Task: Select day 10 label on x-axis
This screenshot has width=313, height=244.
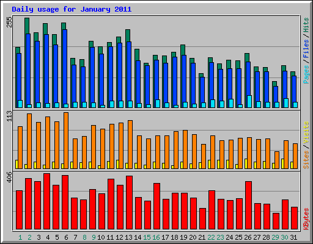Action: [101, 237]
